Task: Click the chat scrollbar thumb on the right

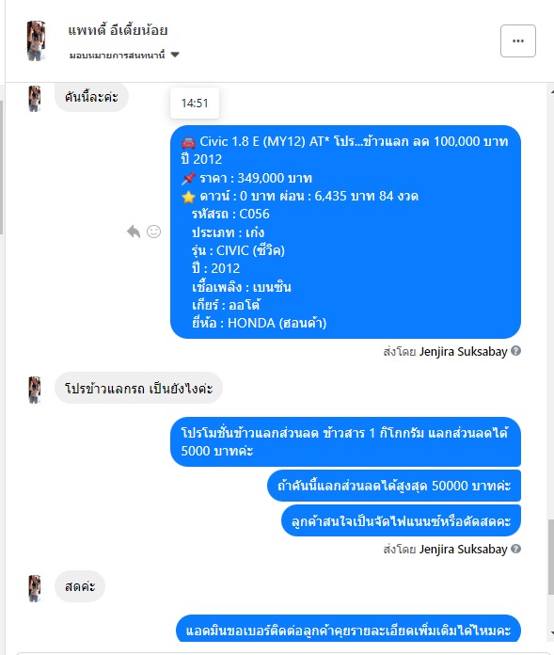Action: (x=551, y=556)
